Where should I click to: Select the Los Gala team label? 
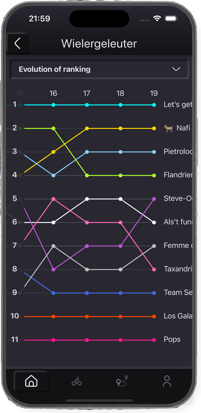pos(178,316)
